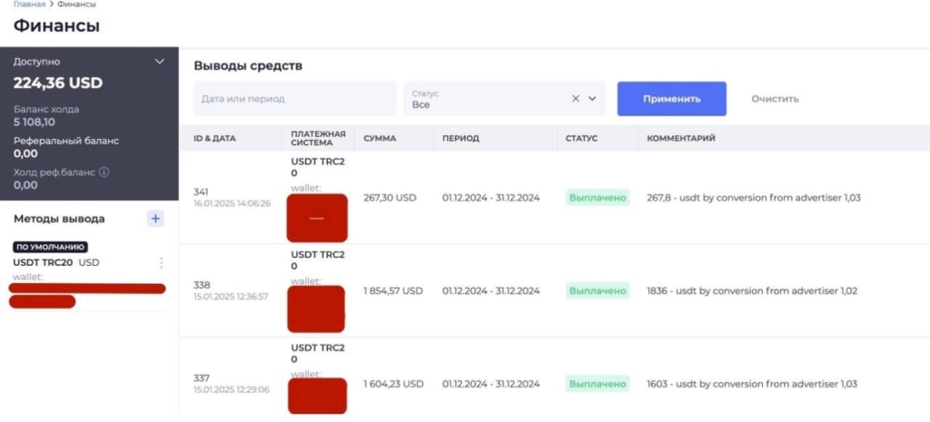Screen dimensions: 930x422
Task: Go to Главная breadcrumb link
Action: [29, 5]
